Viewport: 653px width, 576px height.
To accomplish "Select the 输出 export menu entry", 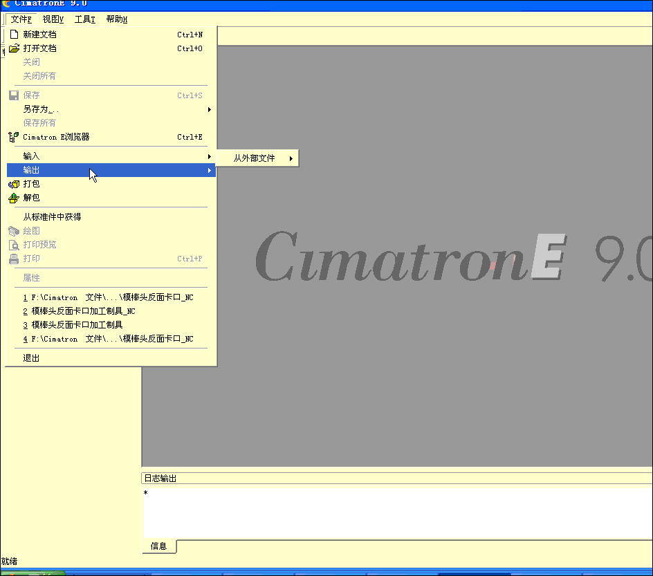I will tap(111, 170).
